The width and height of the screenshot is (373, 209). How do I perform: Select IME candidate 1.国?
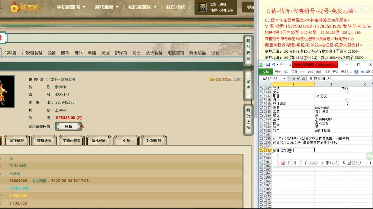281,163
